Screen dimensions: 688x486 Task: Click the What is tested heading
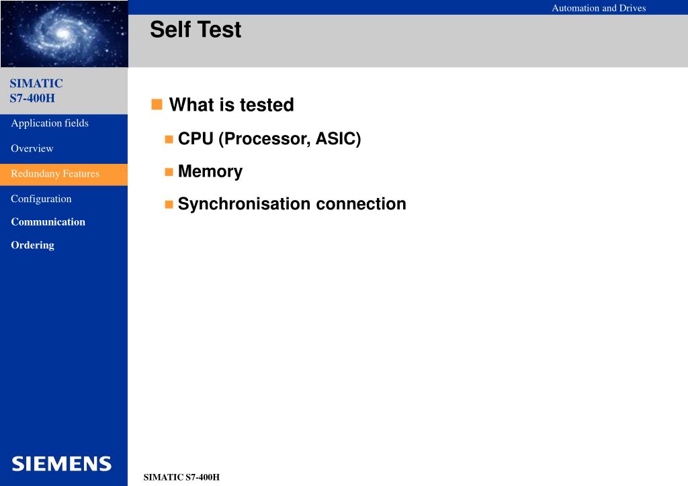click(232, 105)
